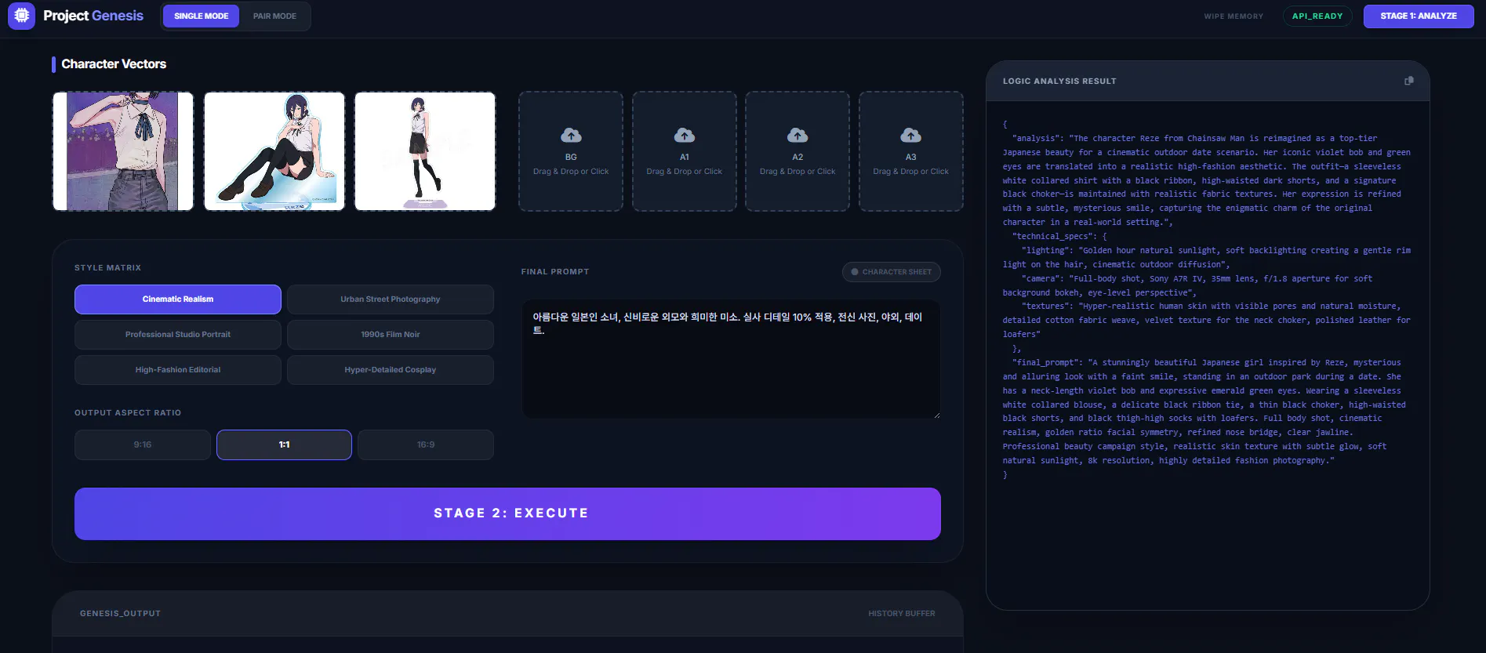The image size is (1486, 653).
Task: Click the 'GENESIS_OUTPUT' section label
Action: 120,614
